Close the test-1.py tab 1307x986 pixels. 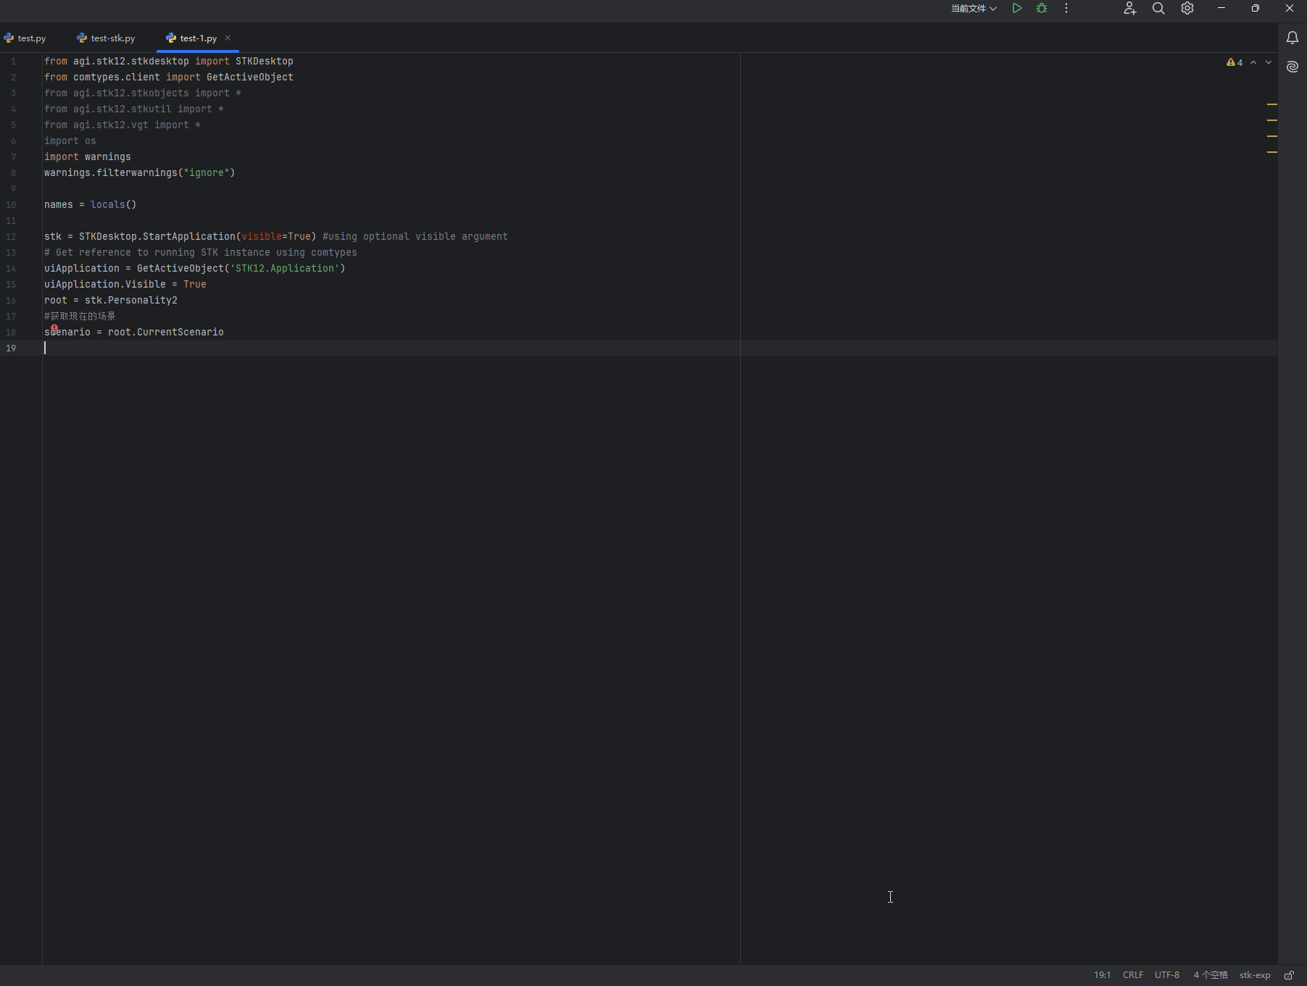pyautogui.click(x=228, y=38)
